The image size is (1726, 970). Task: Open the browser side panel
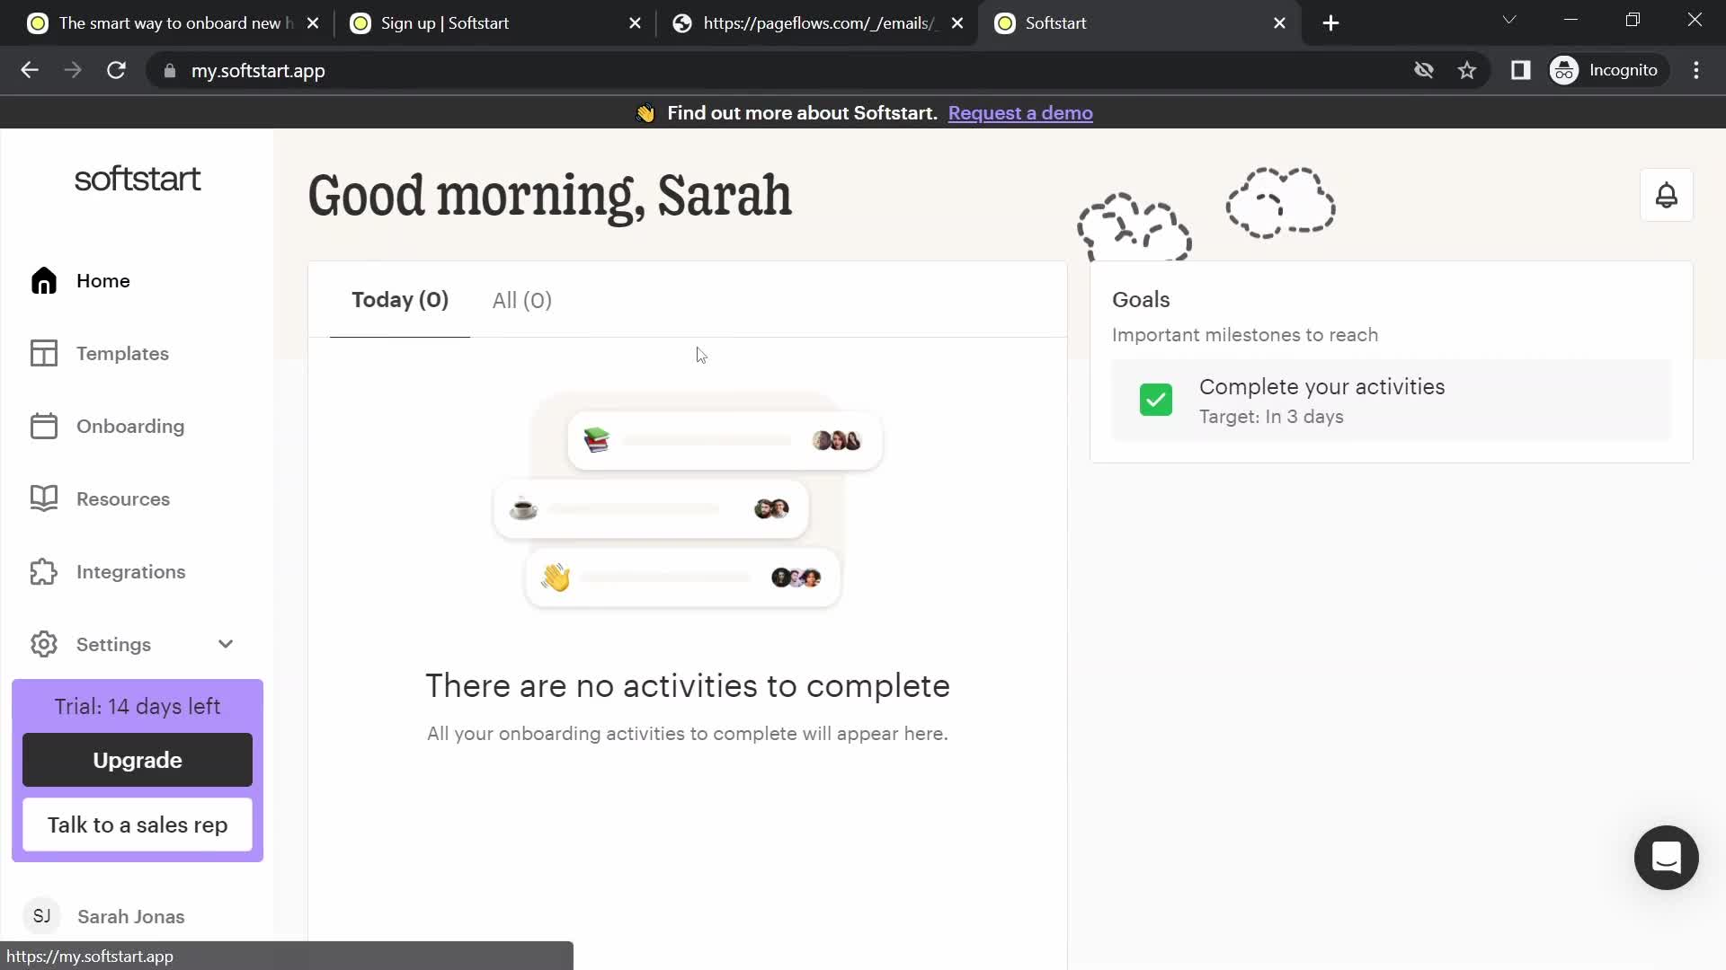(x=1520, y=70)
